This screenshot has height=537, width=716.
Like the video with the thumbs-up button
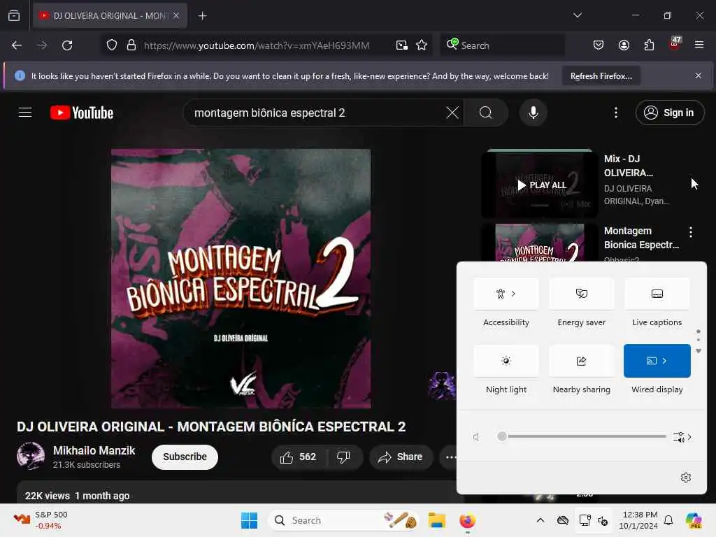pos(299,457)
